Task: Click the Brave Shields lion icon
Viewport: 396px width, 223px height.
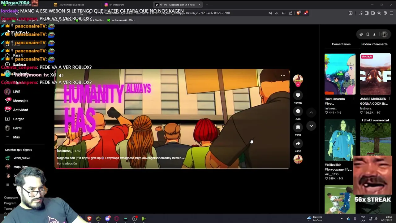Action: tap(298, 13)
